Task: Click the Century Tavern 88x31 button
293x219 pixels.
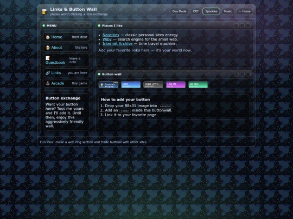Action: click(109, 85)
